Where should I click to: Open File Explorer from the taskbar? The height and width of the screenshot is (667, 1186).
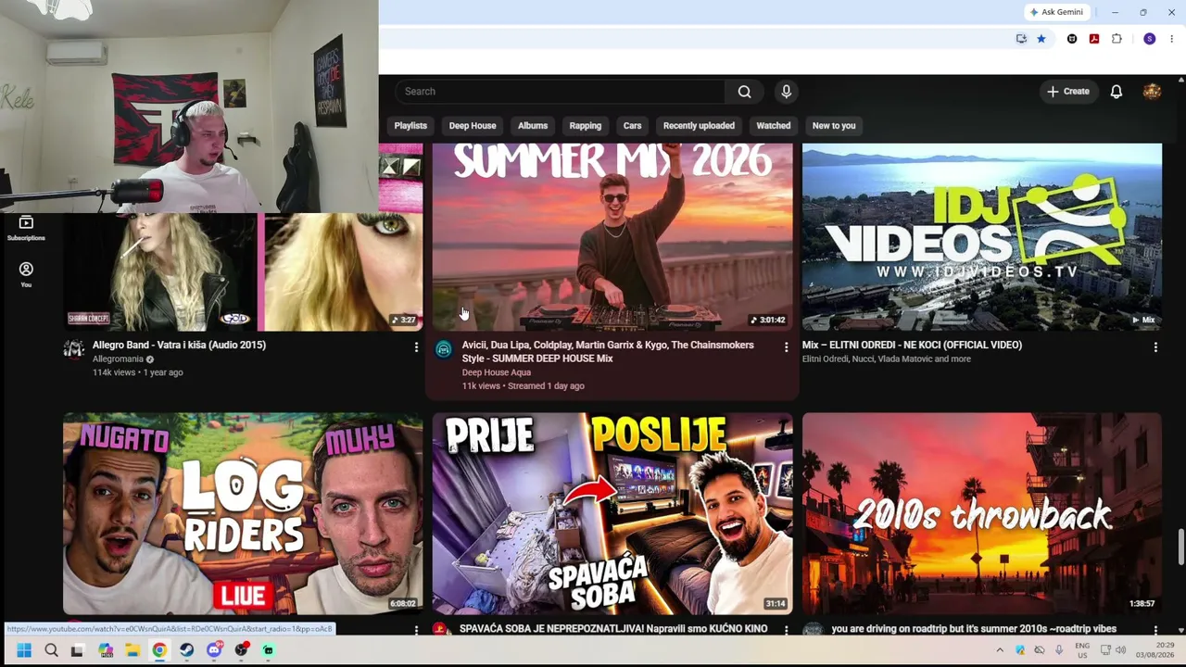(x=132, y=650)
